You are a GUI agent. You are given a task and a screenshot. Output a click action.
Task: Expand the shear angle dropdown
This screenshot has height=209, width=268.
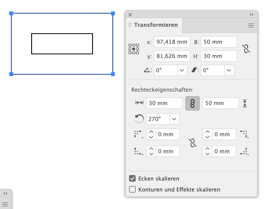pyautogui.click(x=229, y=70)
